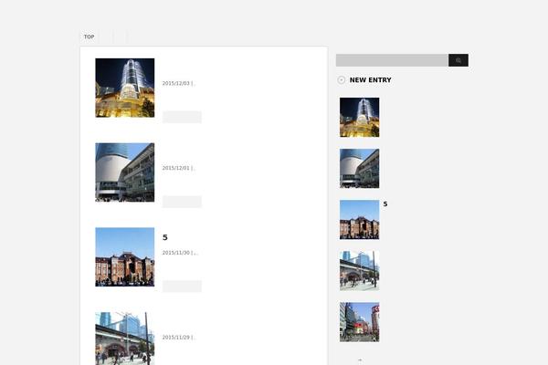The height and width of the screenshot is (365, 548).
Task: Open sidebar night skyscraper entry thumbnail
Action: (x=359, y=118)
